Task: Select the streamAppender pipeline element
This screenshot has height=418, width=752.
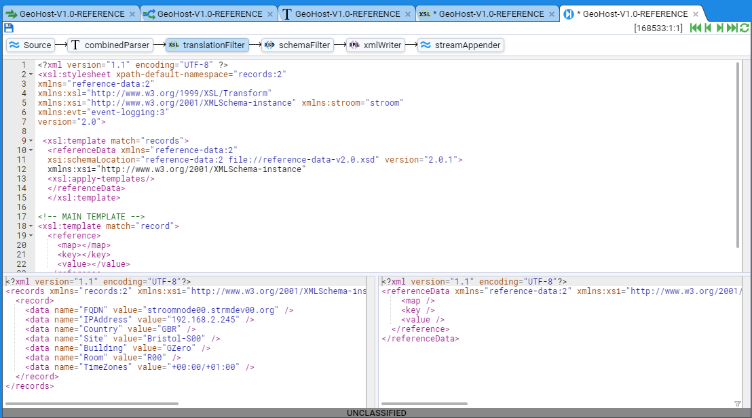Action: click(x=460, y=45)
